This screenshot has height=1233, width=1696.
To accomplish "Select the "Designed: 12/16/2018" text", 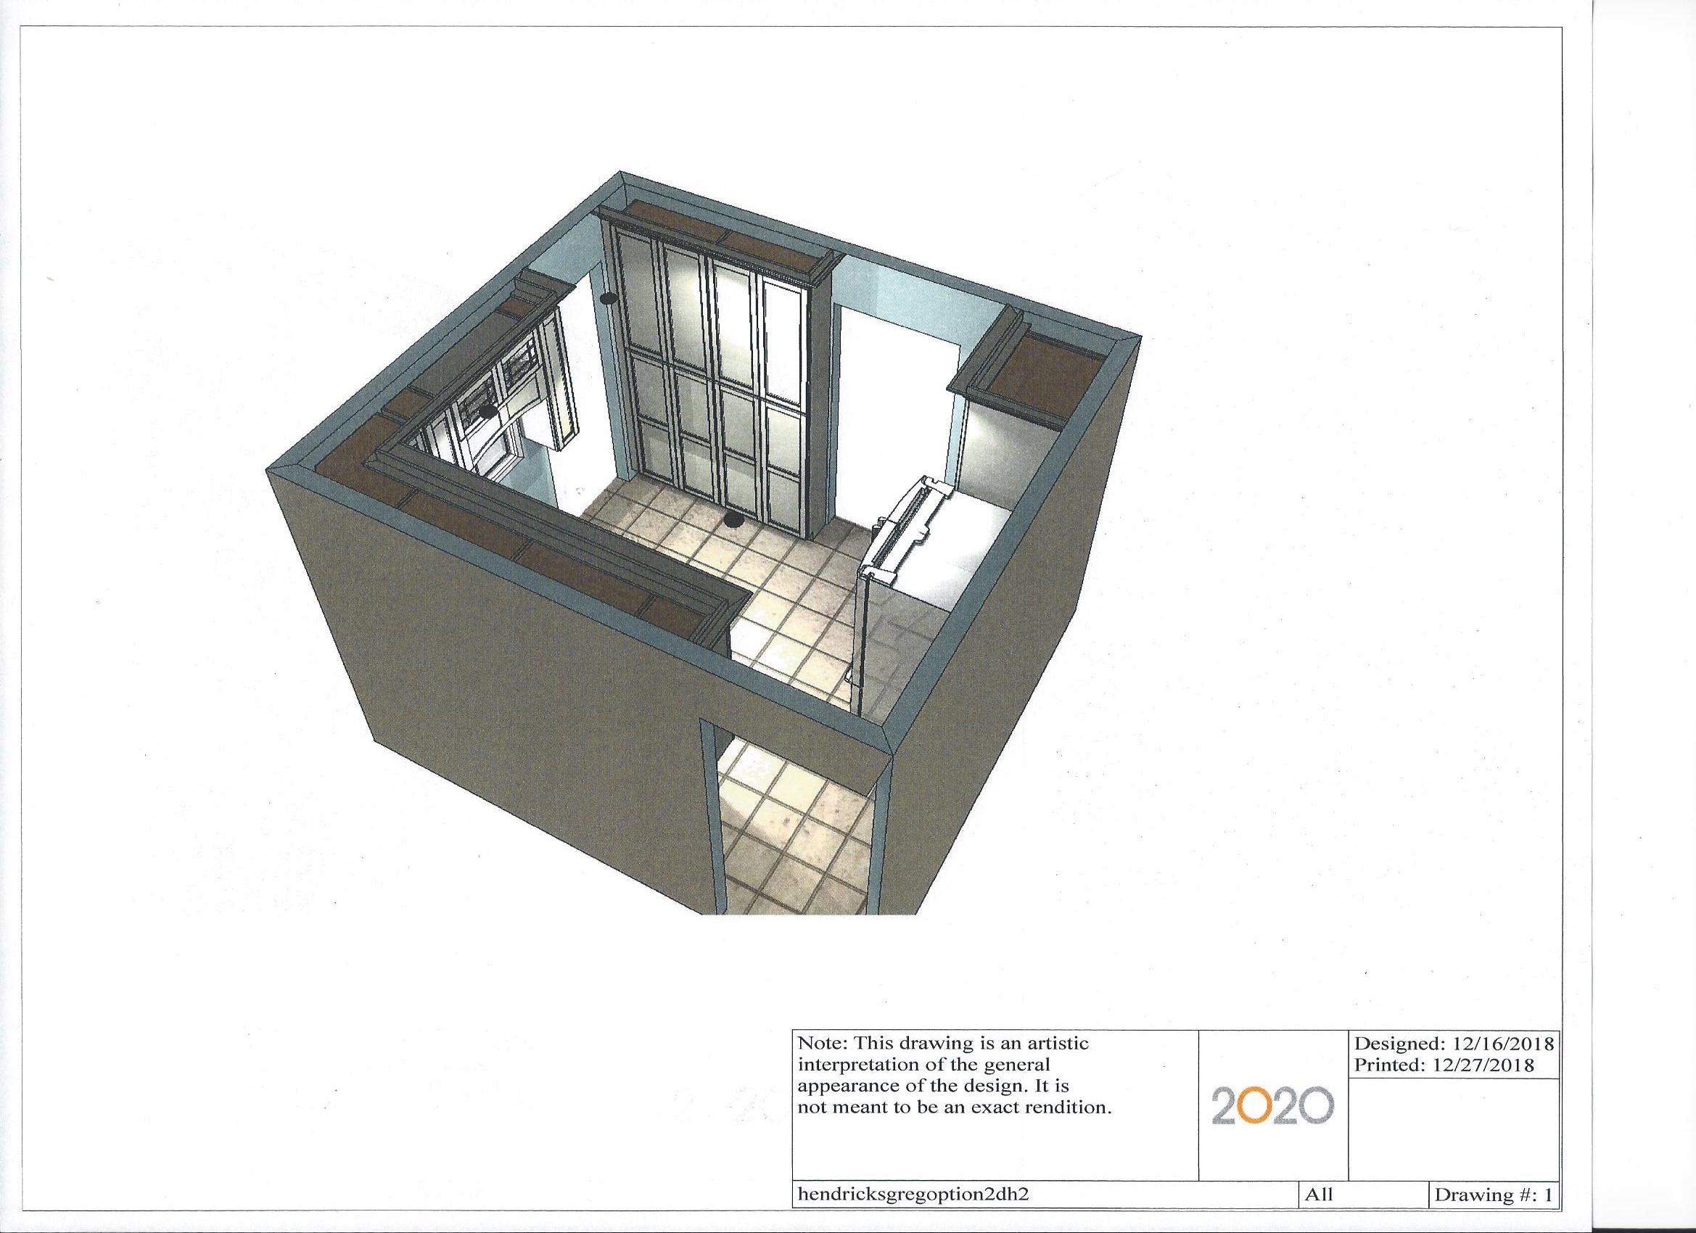I will (x=1454, y=1045).
